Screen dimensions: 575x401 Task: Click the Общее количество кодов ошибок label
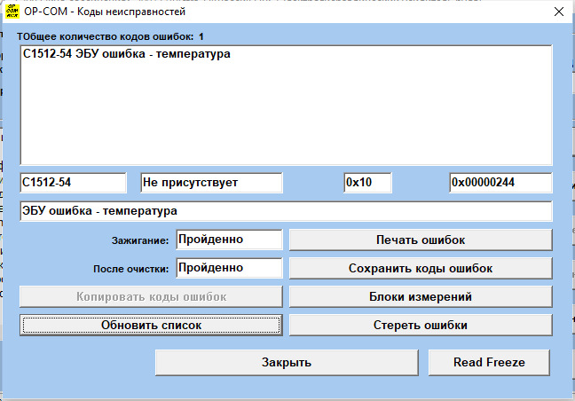110,36
